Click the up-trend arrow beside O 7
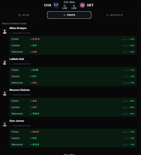This screenshot has width=141, height=155. 31,76
